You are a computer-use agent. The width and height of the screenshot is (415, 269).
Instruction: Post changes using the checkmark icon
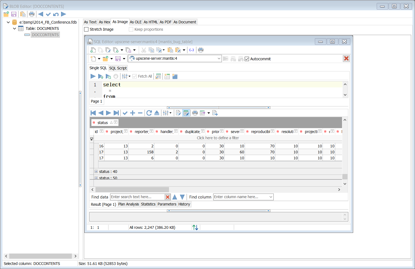point(48,14)
